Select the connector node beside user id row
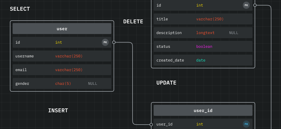Screen dimensions: 281x129 114,42
